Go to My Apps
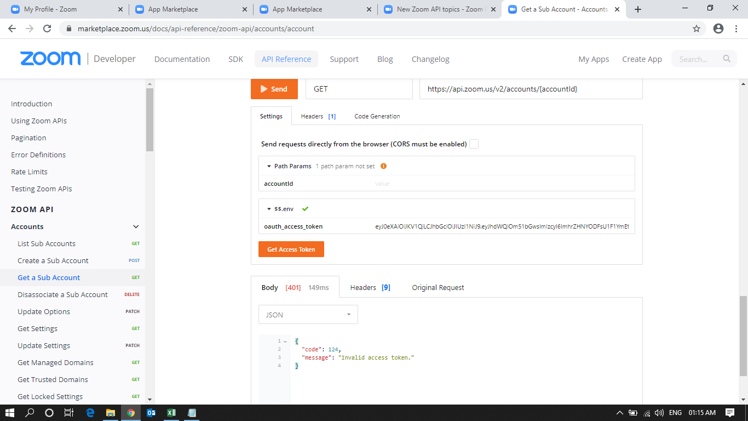The image size is (748, 421). click(x=594, y=59)
